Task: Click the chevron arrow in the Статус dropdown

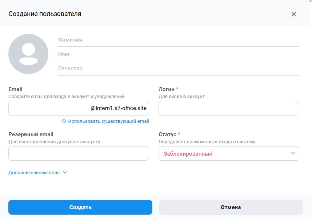Action: coord(292,153)
